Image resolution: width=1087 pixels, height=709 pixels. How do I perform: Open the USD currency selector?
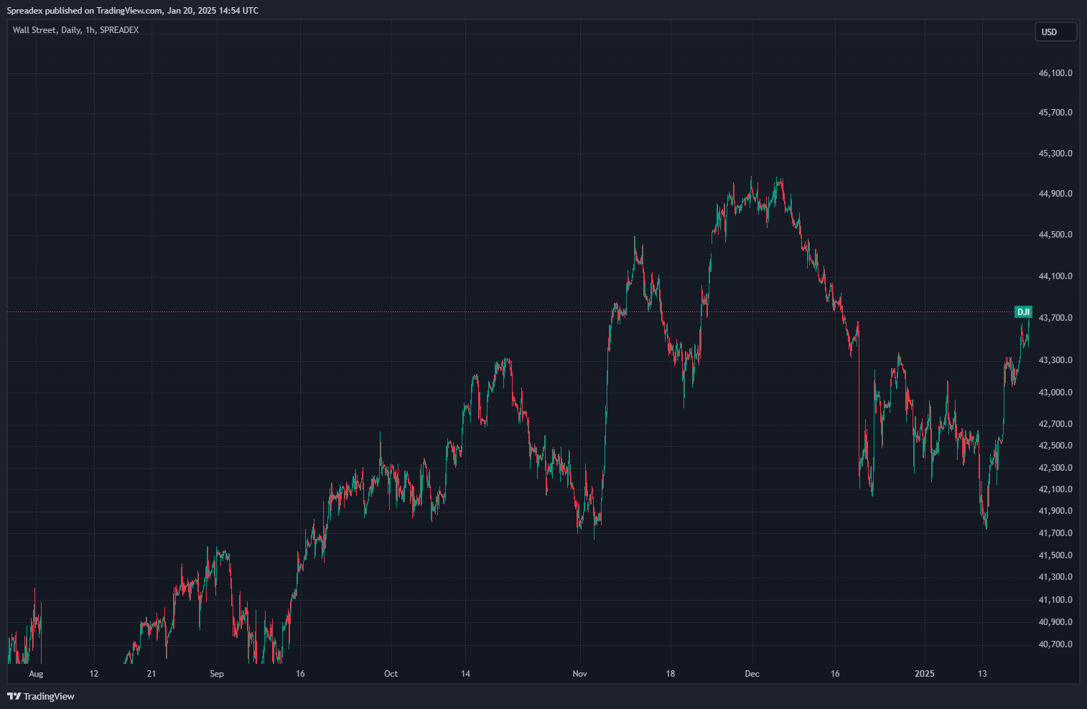click(1055, 32)
